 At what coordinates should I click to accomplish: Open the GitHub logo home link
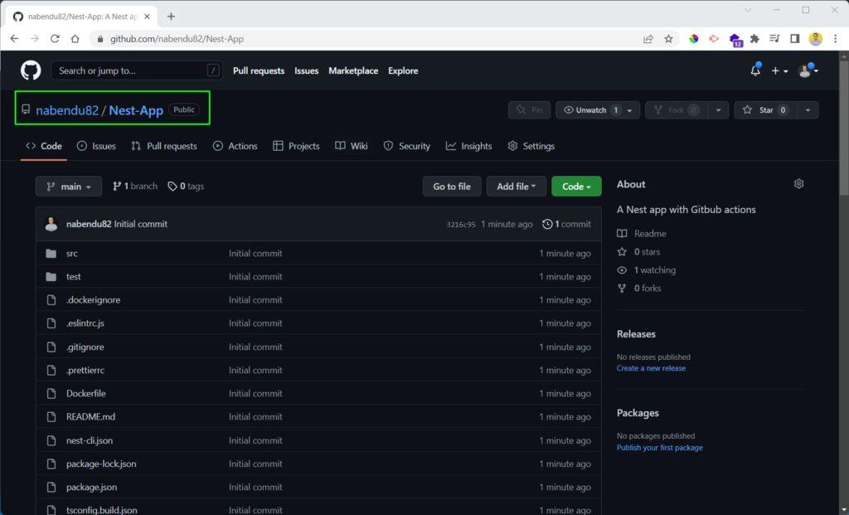point(31,70)
